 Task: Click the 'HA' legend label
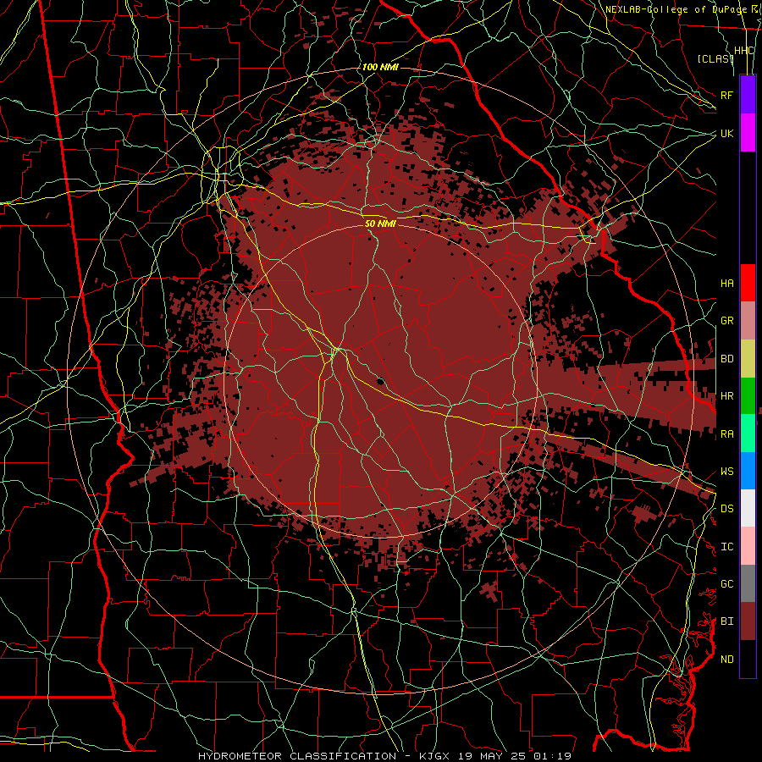click(x=726, y=283)
